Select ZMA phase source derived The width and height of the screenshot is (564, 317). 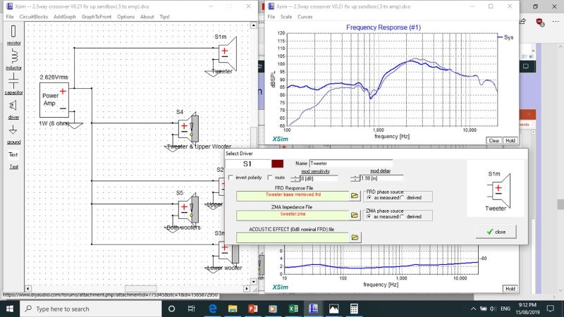pos(402,217)
